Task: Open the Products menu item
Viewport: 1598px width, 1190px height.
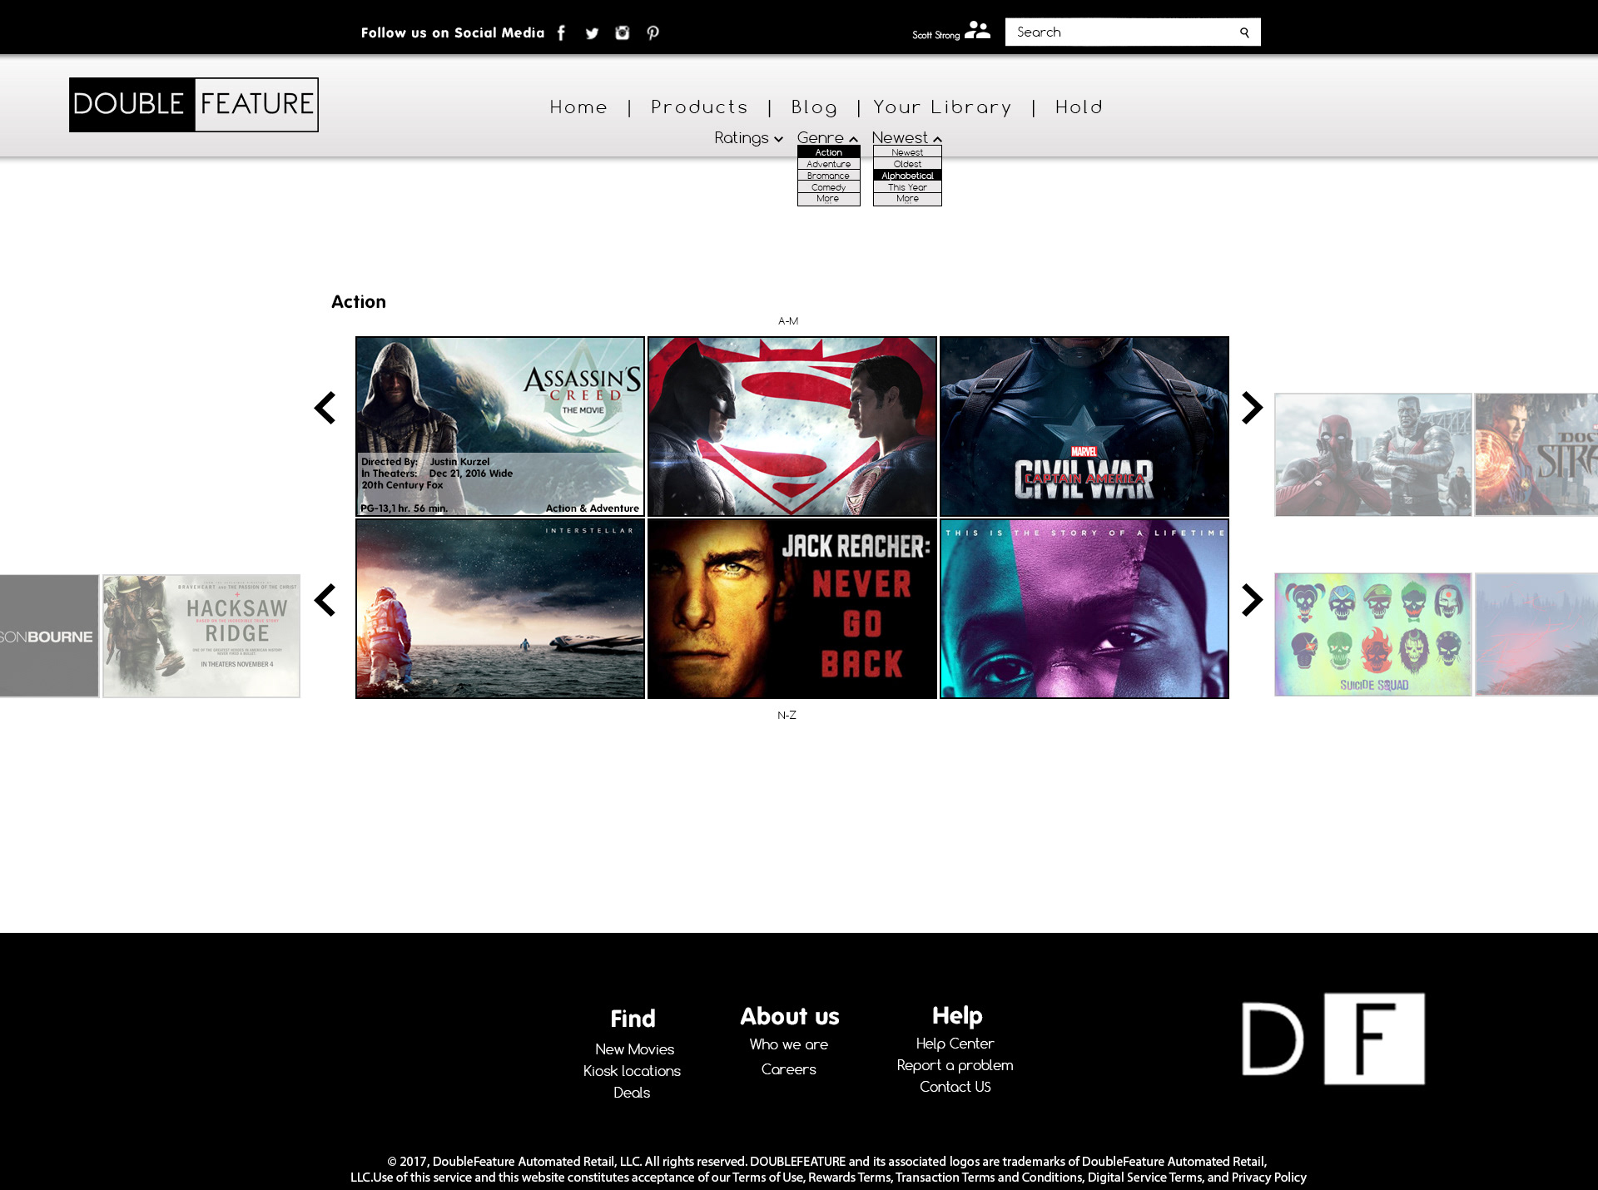Action: [x=699, y=107]
